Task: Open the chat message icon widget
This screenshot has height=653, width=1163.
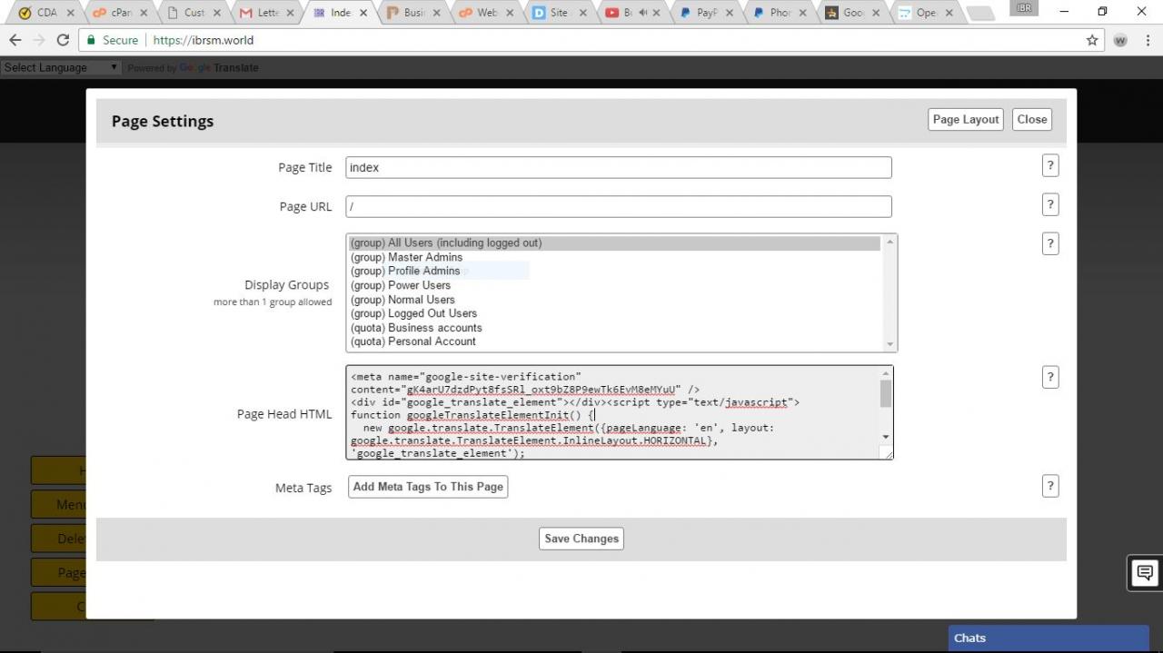Action: coord(1144,572)
